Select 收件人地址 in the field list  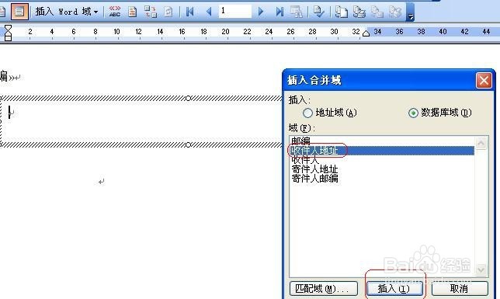[381, 151]
